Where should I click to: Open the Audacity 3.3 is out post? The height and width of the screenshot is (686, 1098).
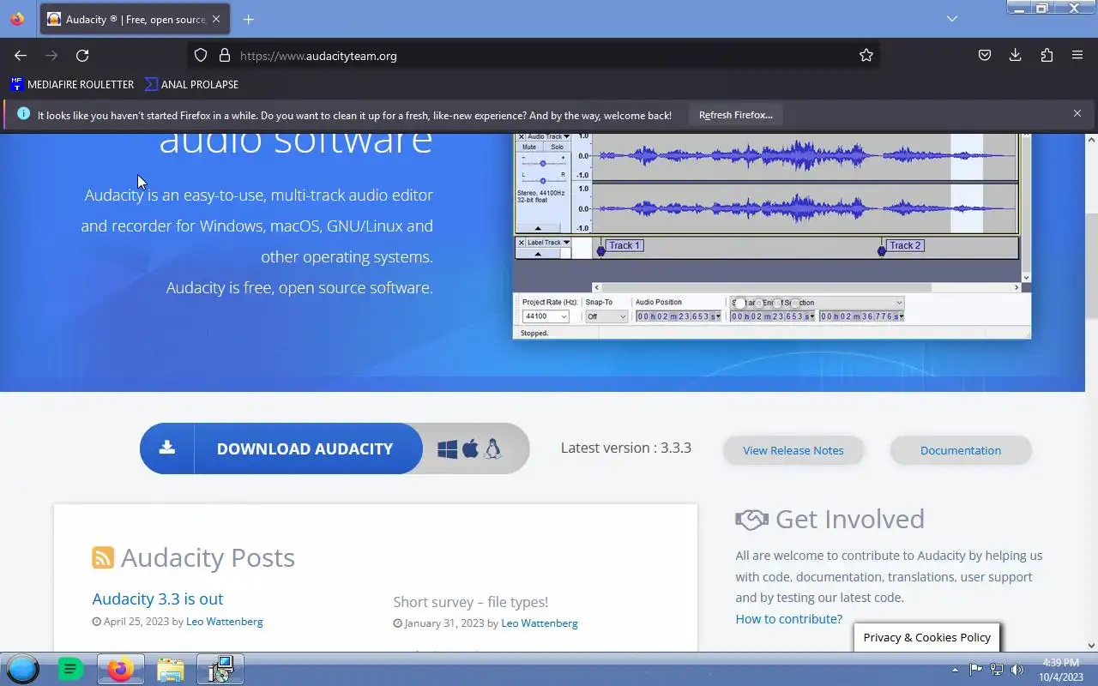pyautogui.click(x=158, y=599)
